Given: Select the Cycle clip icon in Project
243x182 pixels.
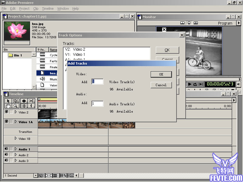Looking at the screenshot, I should click(x=43, y=55).
